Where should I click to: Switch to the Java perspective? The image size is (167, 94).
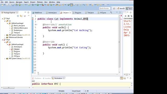pyautogui.click(x=129, y=9)
